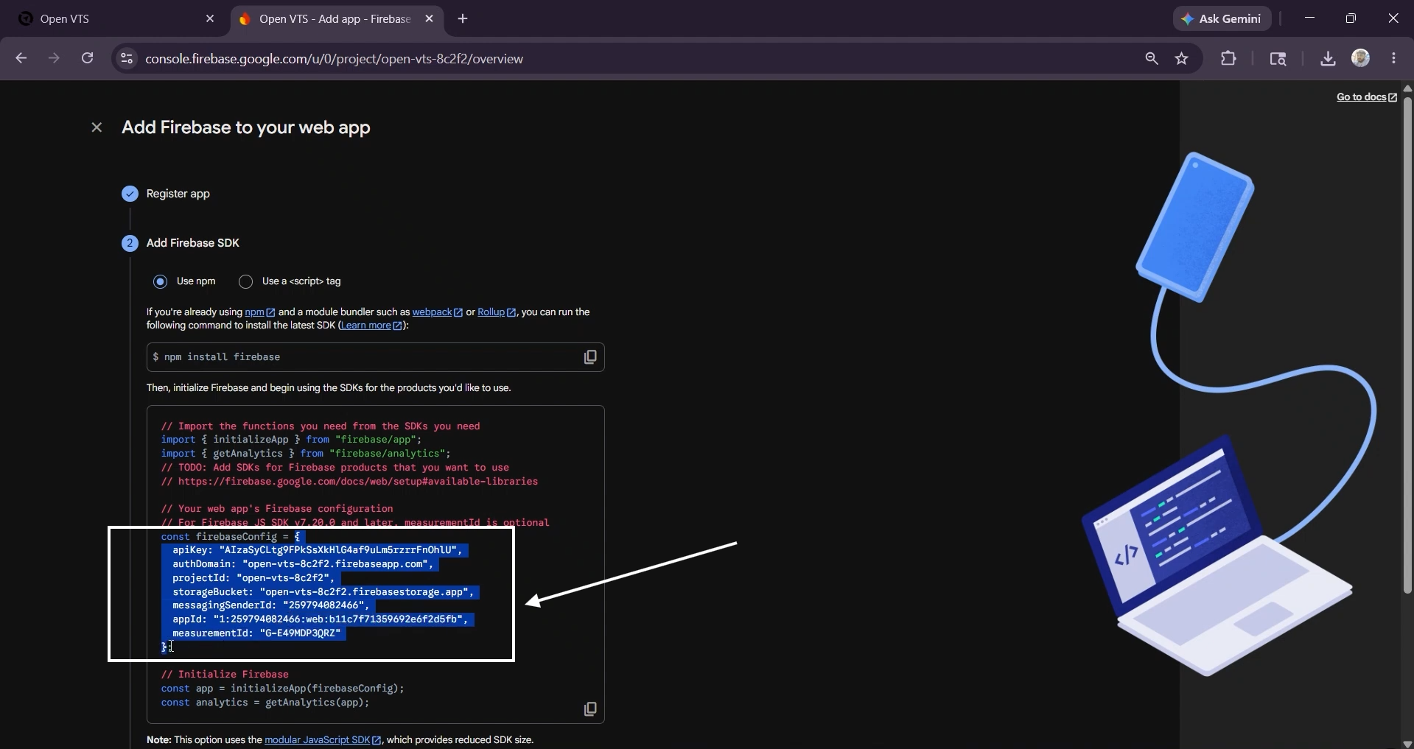Open the npm link

point(259,312)
